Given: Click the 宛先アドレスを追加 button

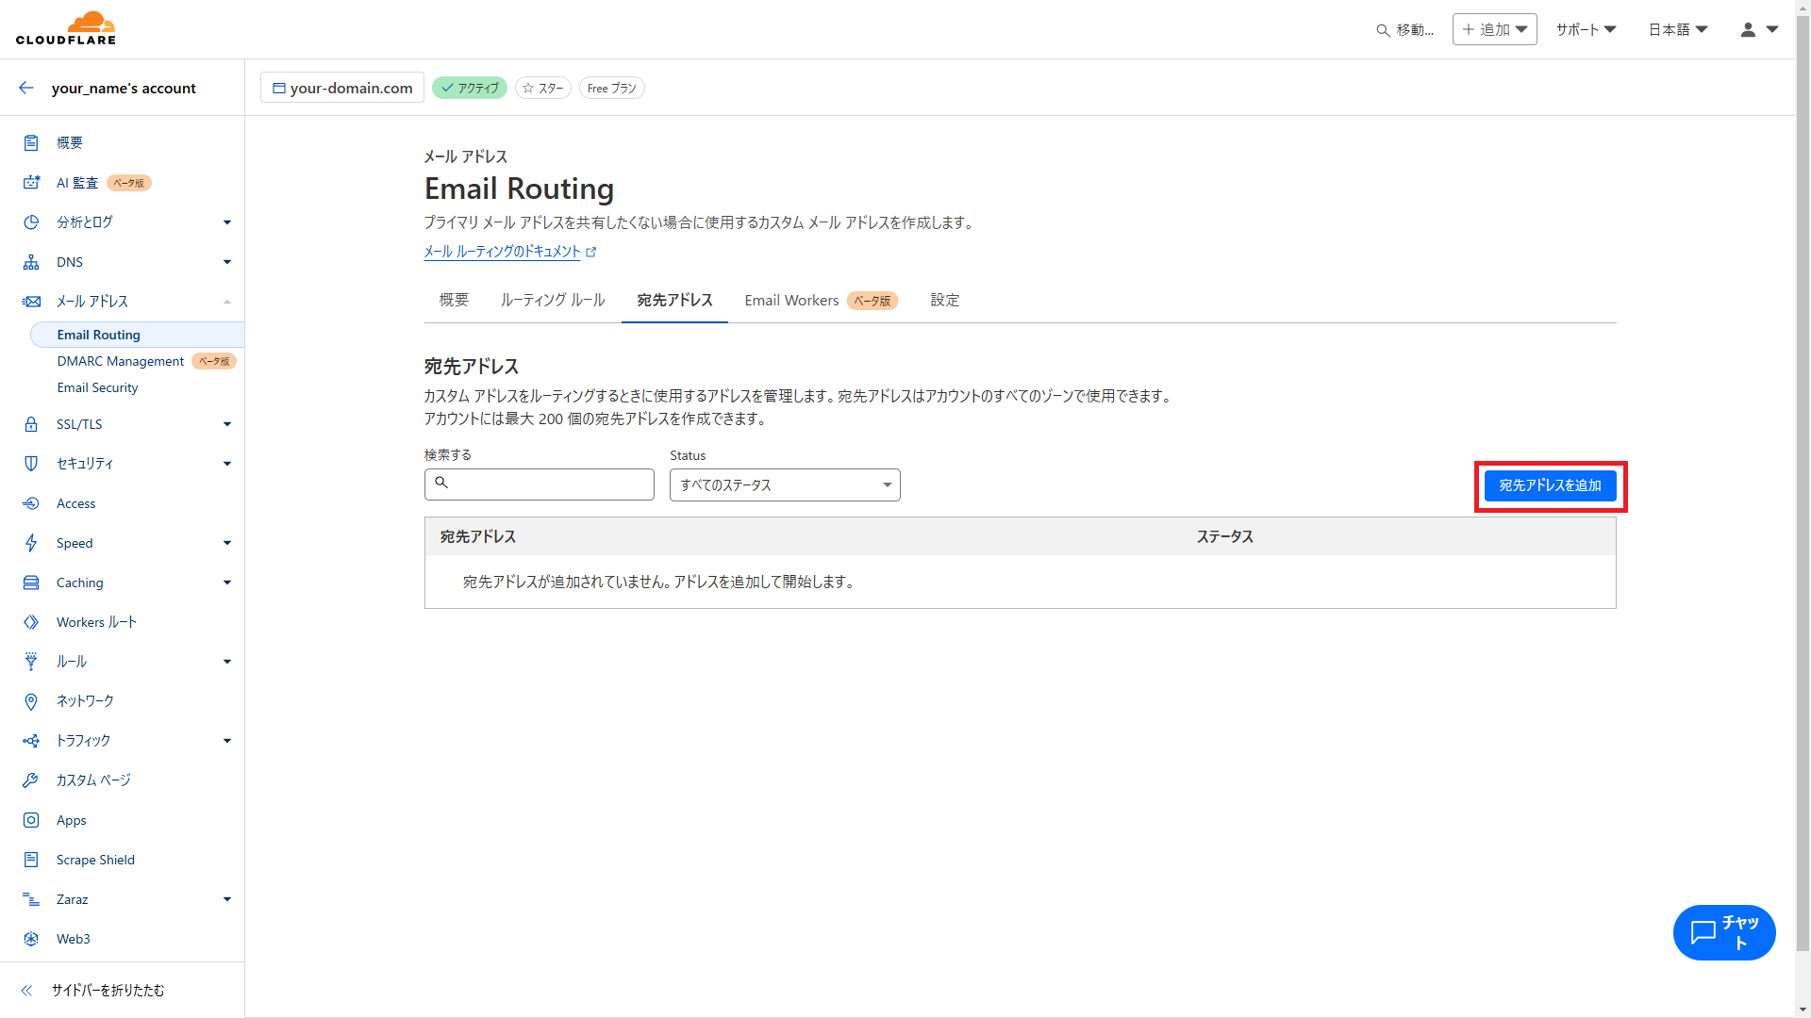Looking at the screenshot, I should 1550,485.
